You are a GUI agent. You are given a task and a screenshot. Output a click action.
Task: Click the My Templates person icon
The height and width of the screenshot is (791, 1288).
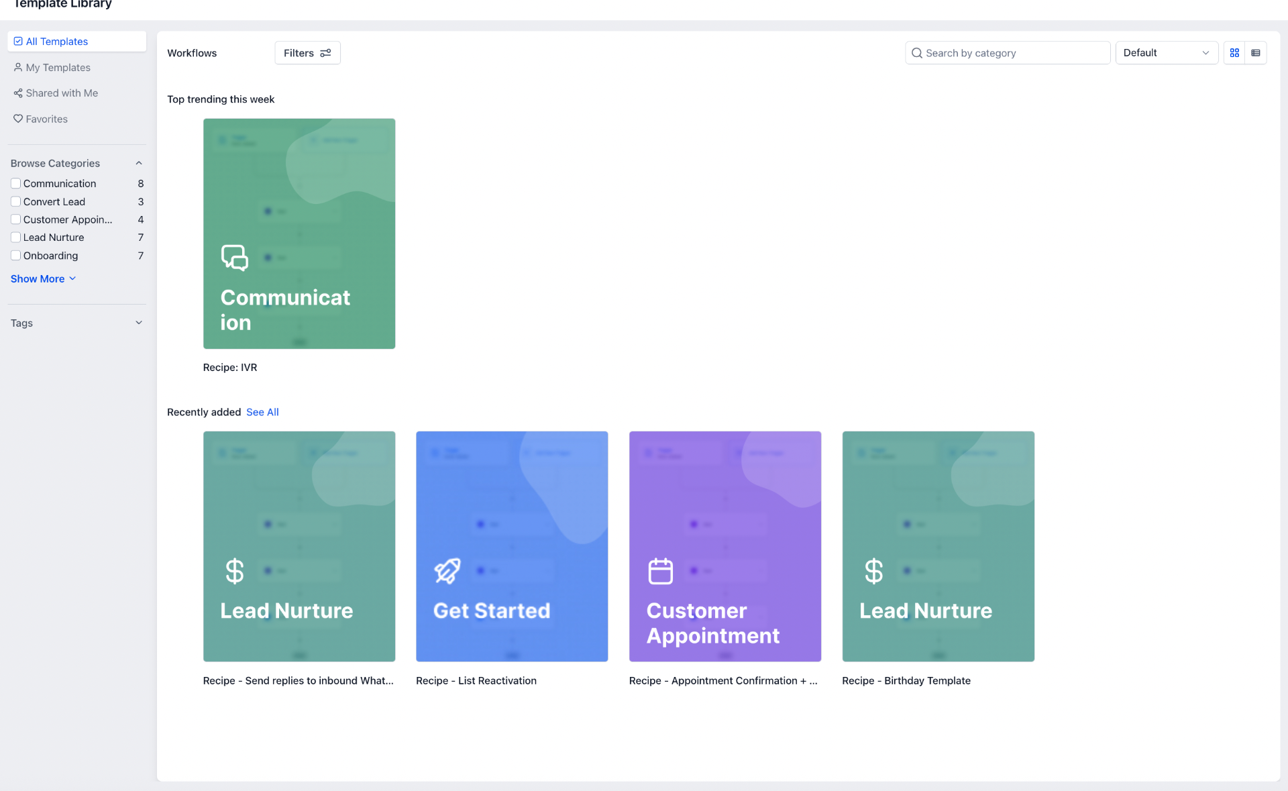pos(18,67)
